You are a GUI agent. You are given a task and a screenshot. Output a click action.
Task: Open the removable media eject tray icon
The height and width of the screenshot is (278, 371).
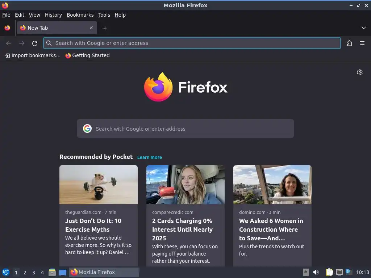point(306,272)
